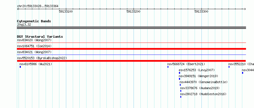This screenshot has height=108, width=254.
Task: Select the blue marker under nsv3552210
Action: pos(229,67)
